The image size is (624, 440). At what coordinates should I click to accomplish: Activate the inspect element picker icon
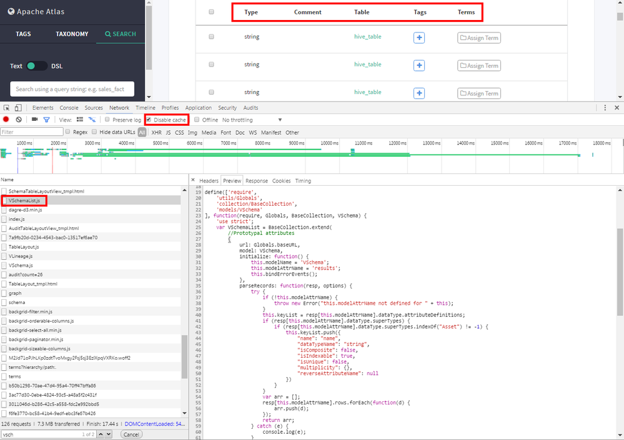(x=7, y=108)
